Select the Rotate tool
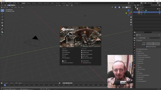Viewport: 161px width, 90px height. coord(2,20)
